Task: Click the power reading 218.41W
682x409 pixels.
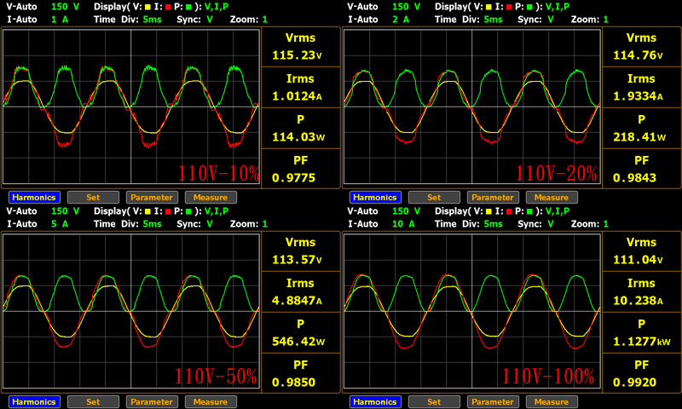Action: 639,137
